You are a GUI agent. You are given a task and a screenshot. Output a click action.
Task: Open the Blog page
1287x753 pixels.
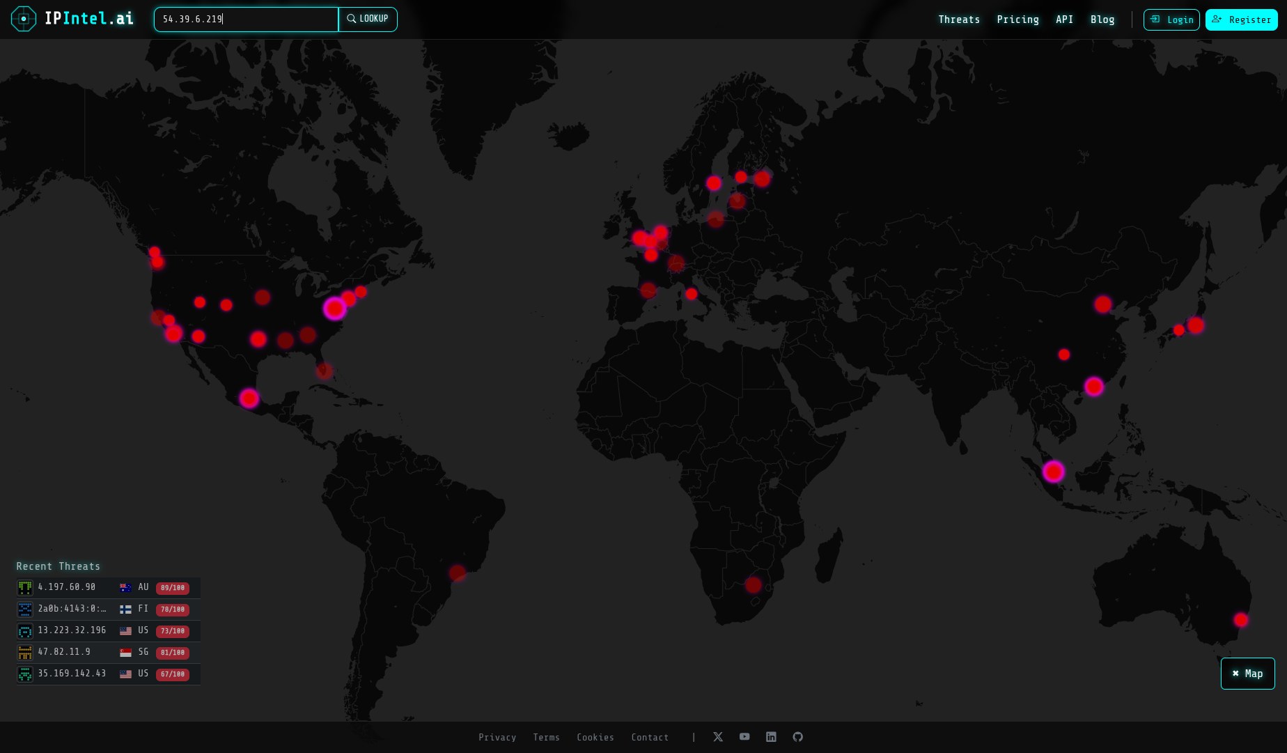click(x=1102, y=20)
